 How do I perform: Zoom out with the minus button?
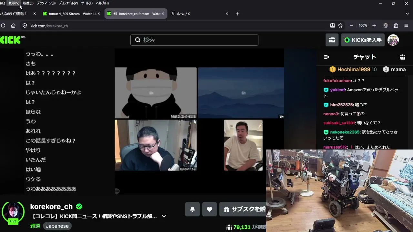[x=351, y=25]
